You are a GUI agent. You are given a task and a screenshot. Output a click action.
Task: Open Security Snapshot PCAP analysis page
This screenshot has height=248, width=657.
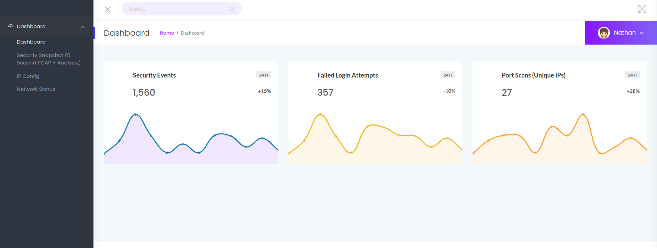tap(48, 59)
